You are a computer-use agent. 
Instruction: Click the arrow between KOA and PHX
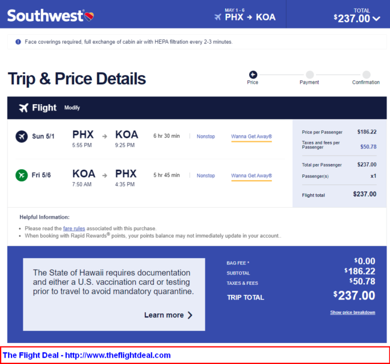coord(105,176)
